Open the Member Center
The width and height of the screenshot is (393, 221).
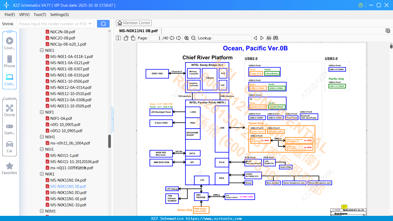click(134, 23)
